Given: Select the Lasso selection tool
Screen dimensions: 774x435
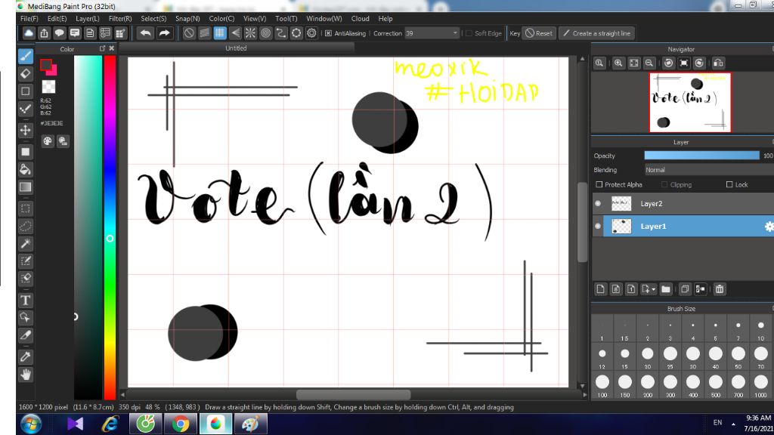Looking at the screenshot, I should [x=26, y=227].
